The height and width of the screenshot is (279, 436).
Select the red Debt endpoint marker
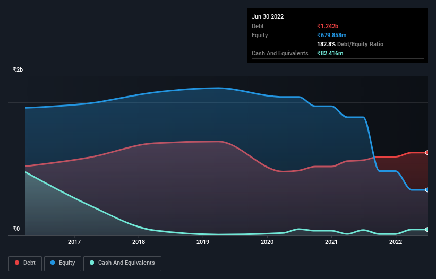[x=427, y=153]
